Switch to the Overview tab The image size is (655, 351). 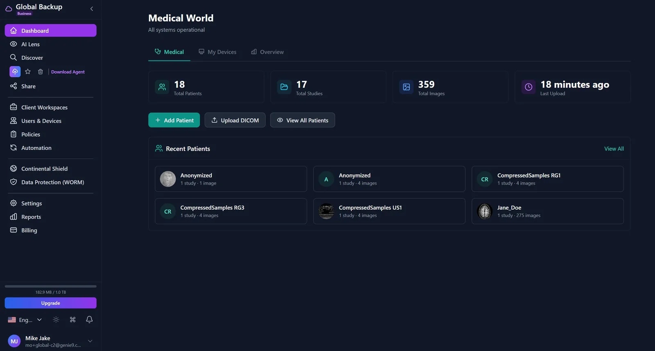pyautogui.click(x=267, y=52)
